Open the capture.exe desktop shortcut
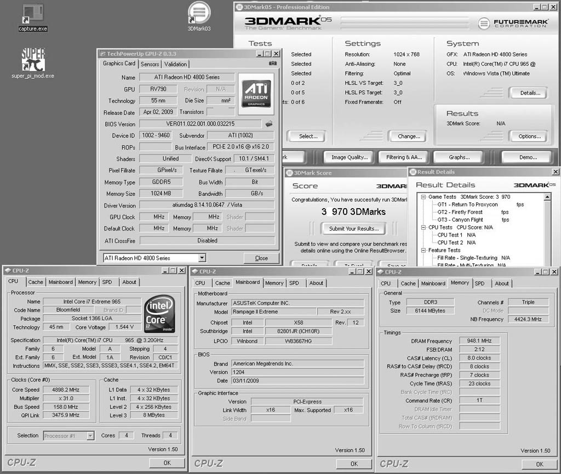561x474 pixels. point(32,17)
